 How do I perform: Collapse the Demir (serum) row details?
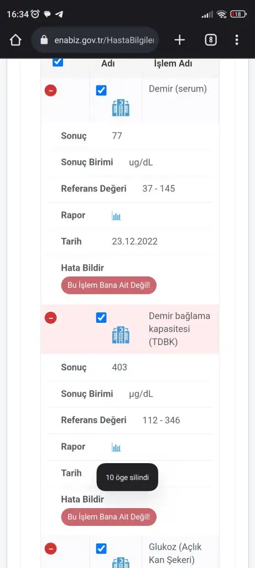(x=50, y=90)
